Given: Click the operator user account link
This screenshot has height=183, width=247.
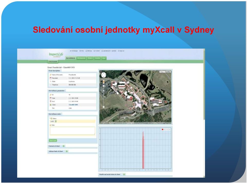Looking at the screenshot, I should coord(109,51).
